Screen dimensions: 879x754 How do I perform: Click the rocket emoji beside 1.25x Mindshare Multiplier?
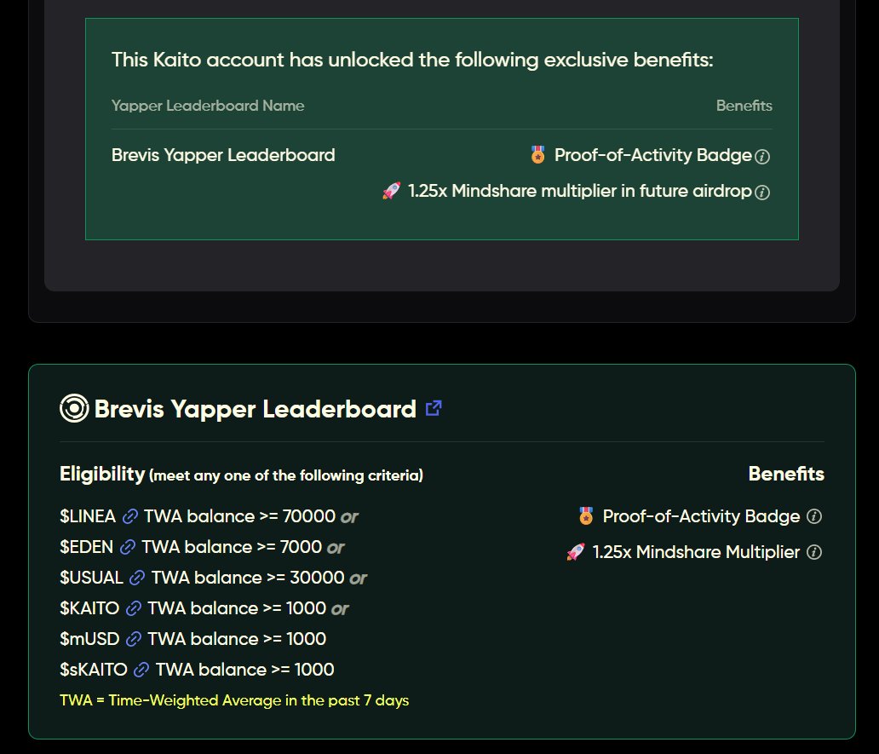click(x=577, y=552)
